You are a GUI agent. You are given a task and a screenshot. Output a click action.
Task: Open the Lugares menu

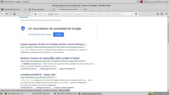pyautogui.click(x=18, y=2)
